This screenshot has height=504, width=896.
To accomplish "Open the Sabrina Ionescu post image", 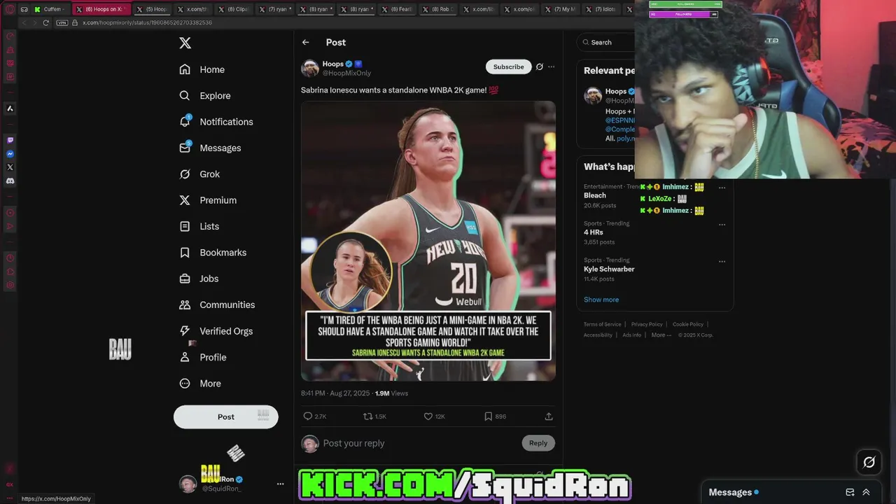I will pyautogui.click(x=428, y=241).
